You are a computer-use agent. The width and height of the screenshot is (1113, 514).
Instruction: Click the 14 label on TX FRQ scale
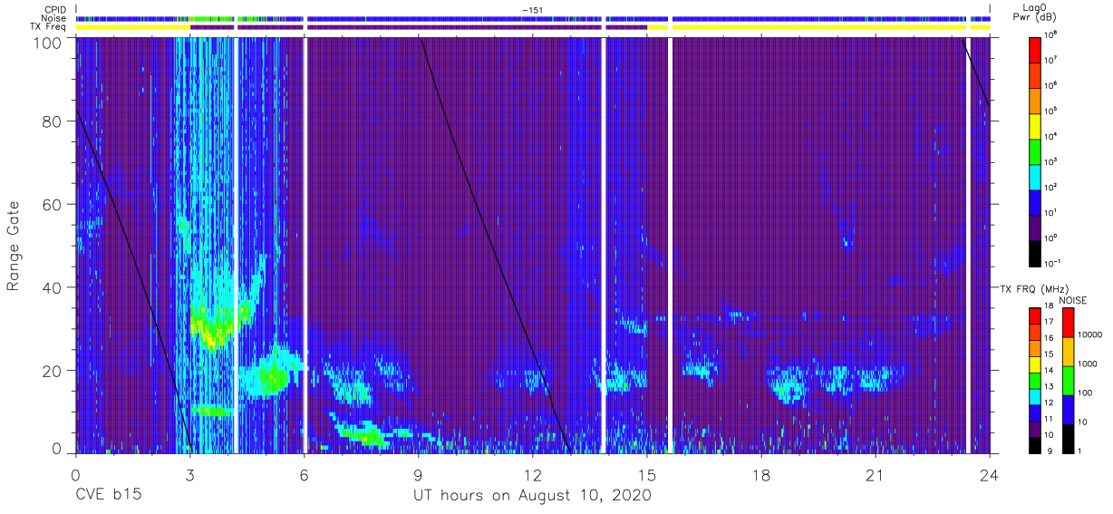click(1050, 370)
